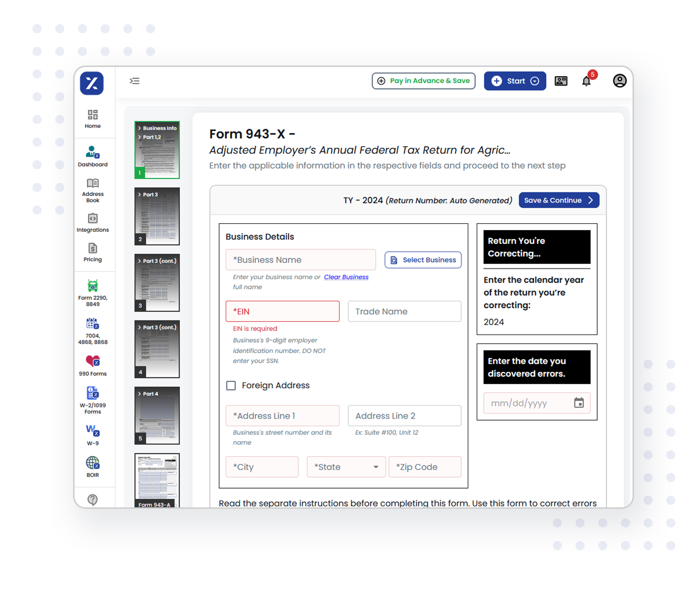The image size is (692, 597).
Task: Enable the Foreign Address checkbox
Action: pyautogui.click(x=231, y=385)
